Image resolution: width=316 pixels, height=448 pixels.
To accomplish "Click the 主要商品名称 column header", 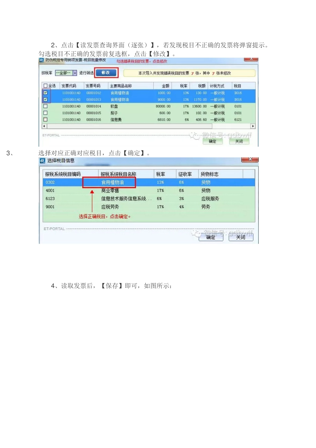I will (x=131, y=86).
